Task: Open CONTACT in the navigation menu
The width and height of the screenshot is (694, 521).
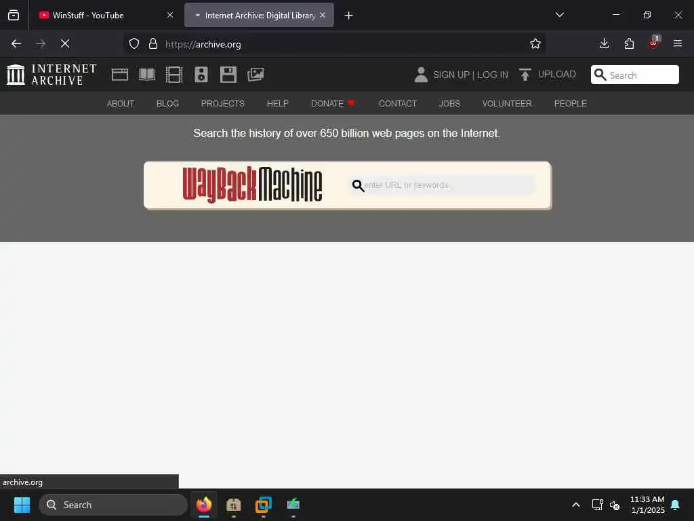Action: pos(397,103)
